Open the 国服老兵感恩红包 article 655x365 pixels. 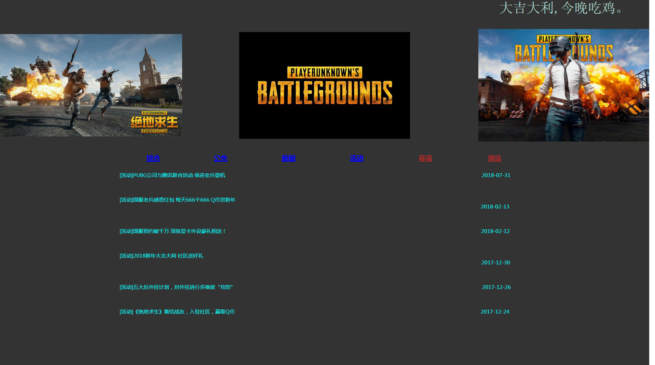[177, 200]
